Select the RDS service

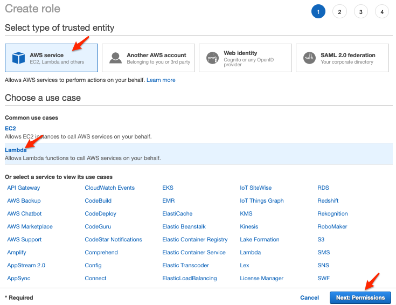(323, 188)
